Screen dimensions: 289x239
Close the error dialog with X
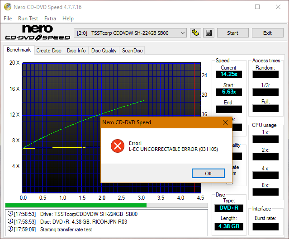tap(225, 122)
